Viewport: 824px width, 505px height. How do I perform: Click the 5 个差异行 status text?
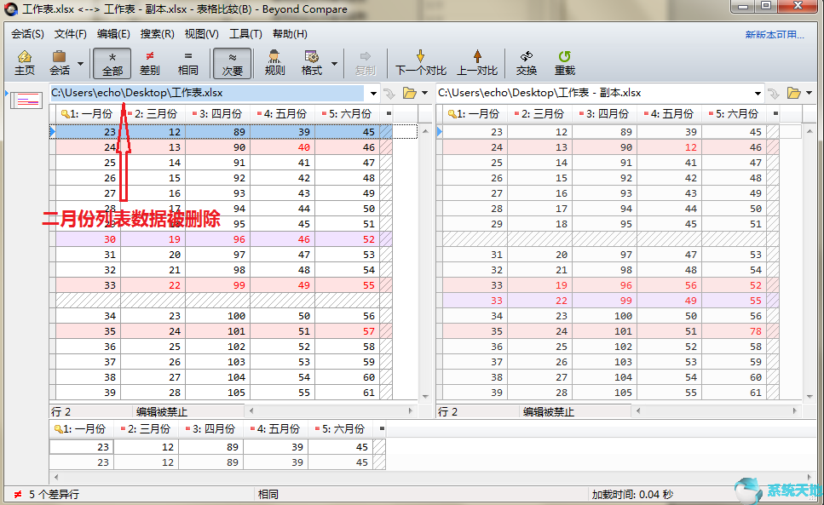(x=55, y=495)
